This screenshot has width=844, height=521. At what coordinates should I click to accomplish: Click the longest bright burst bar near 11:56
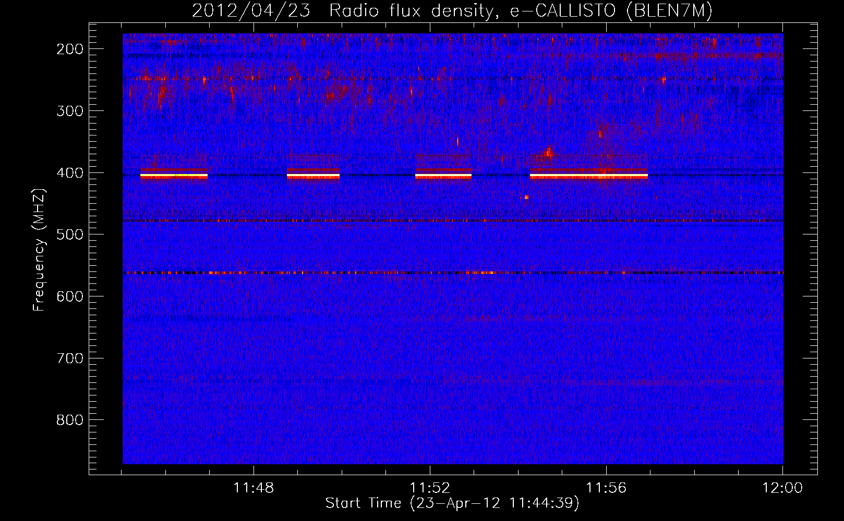coord(589,176)
